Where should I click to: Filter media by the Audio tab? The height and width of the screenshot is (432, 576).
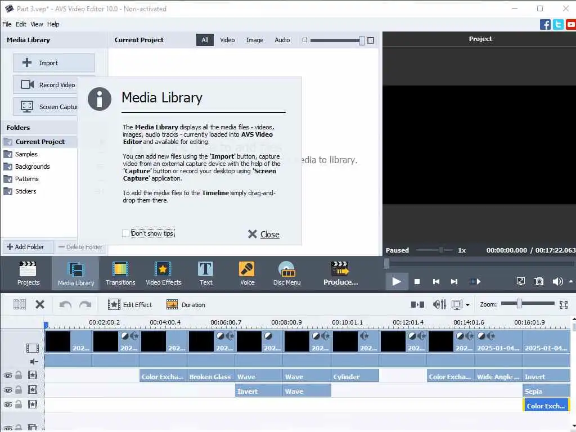point(282,40)
